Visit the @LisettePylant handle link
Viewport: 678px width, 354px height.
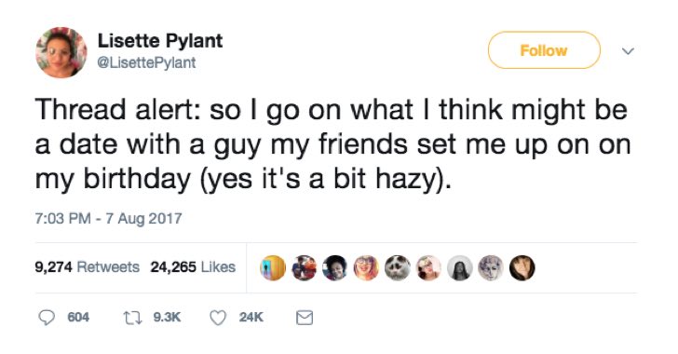pyautogui.click(x=146, y=62)
